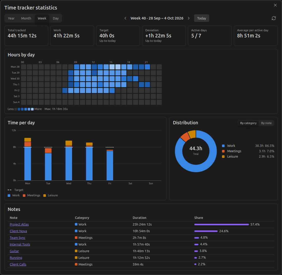Screen dimensions: 282x275
Task: Click the Mon 28 heatmap row label
Action: [x=15, y=67]
